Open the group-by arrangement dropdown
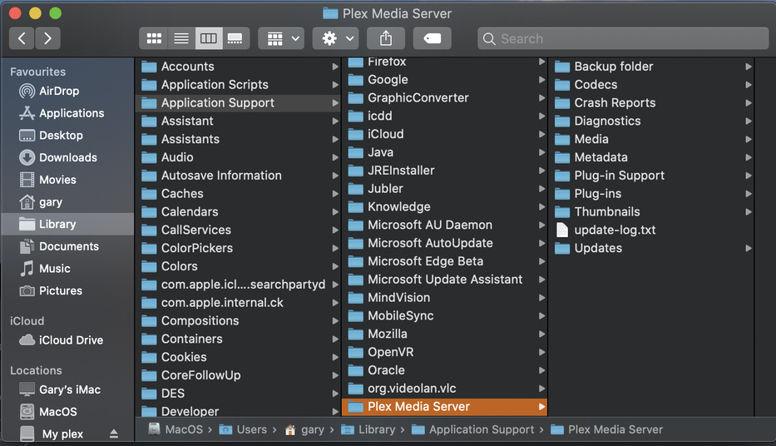 281,38
